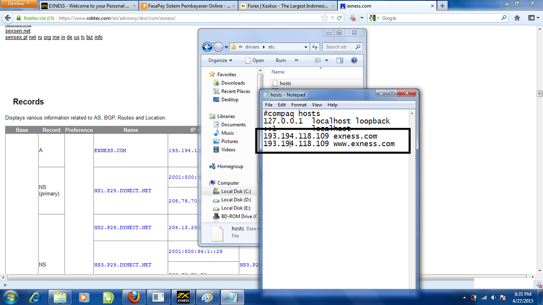This screenshot has height=305, width=543.
Task: Open the Notepad Format menu
Action: (x=299, y=105)
